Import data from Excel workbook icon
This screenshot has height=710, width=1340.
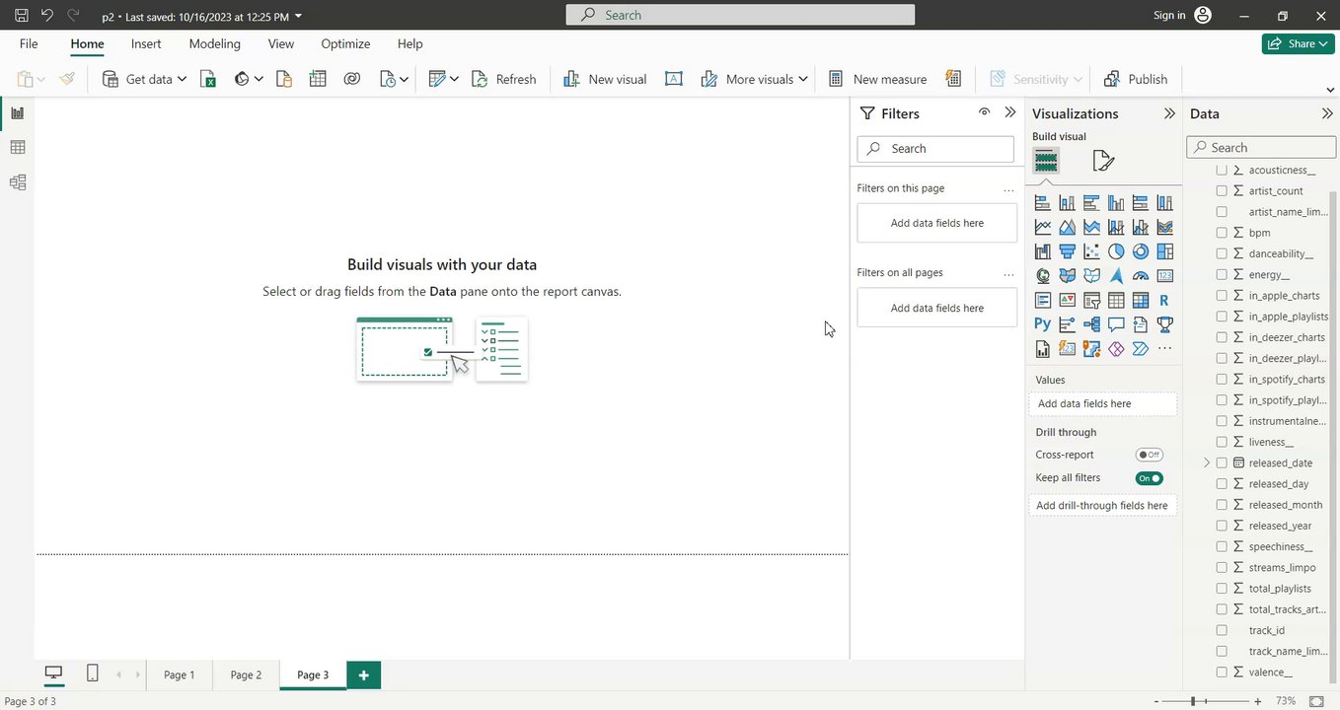(208, 79)
